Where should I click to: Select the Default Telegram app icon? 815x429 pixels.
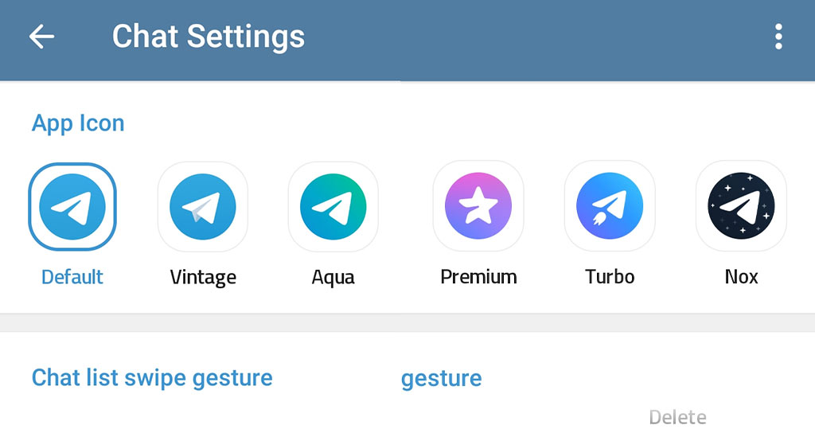coord(72,207)
